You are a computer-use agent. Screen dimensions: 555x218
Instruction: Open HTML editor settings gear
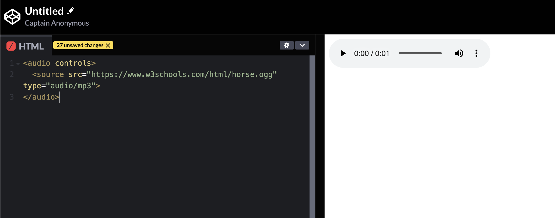[x=287, y=45]
